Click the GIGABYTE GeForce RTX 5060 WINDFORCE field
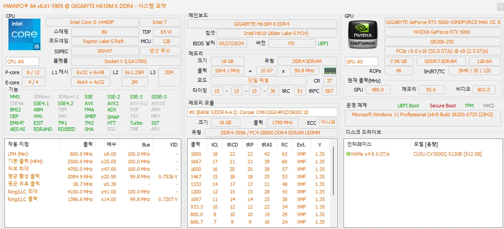504x229 pixels. tap(443, 22)
